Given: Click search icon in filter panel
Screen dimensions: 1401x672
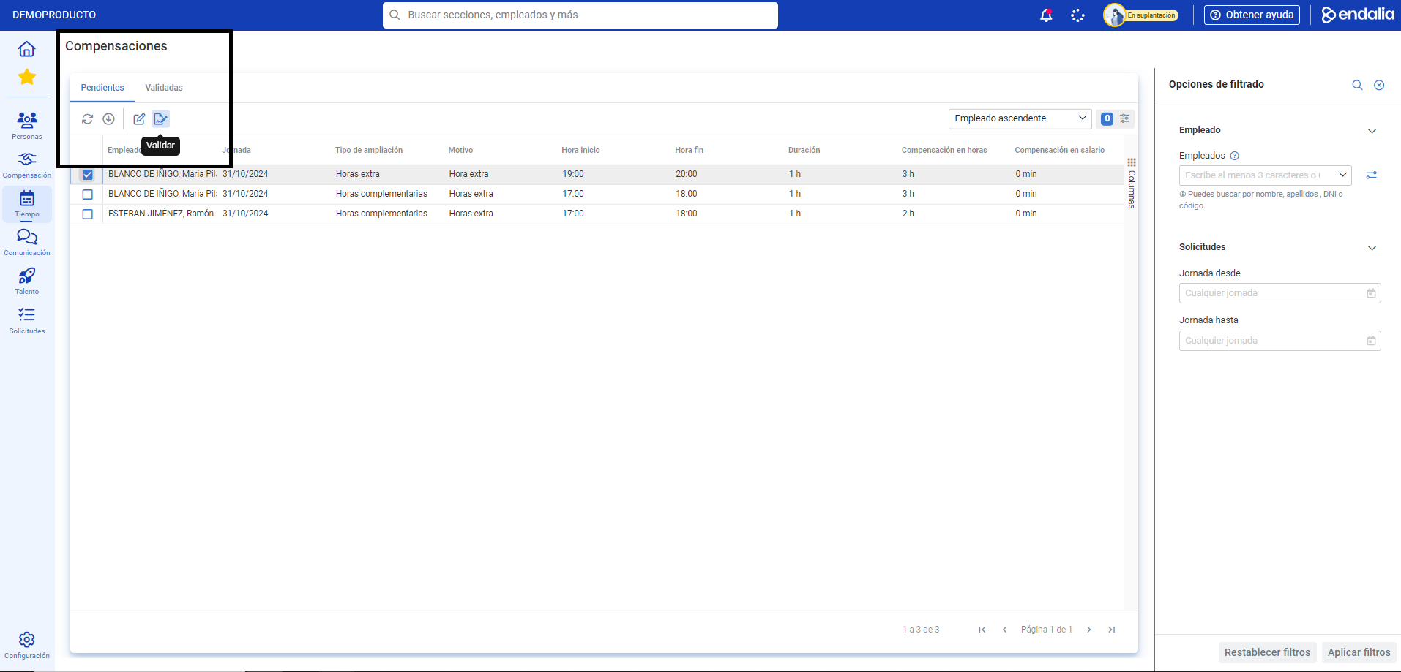Looking at the screenshot, I should pyautogui.click(x=1357, y=85).
